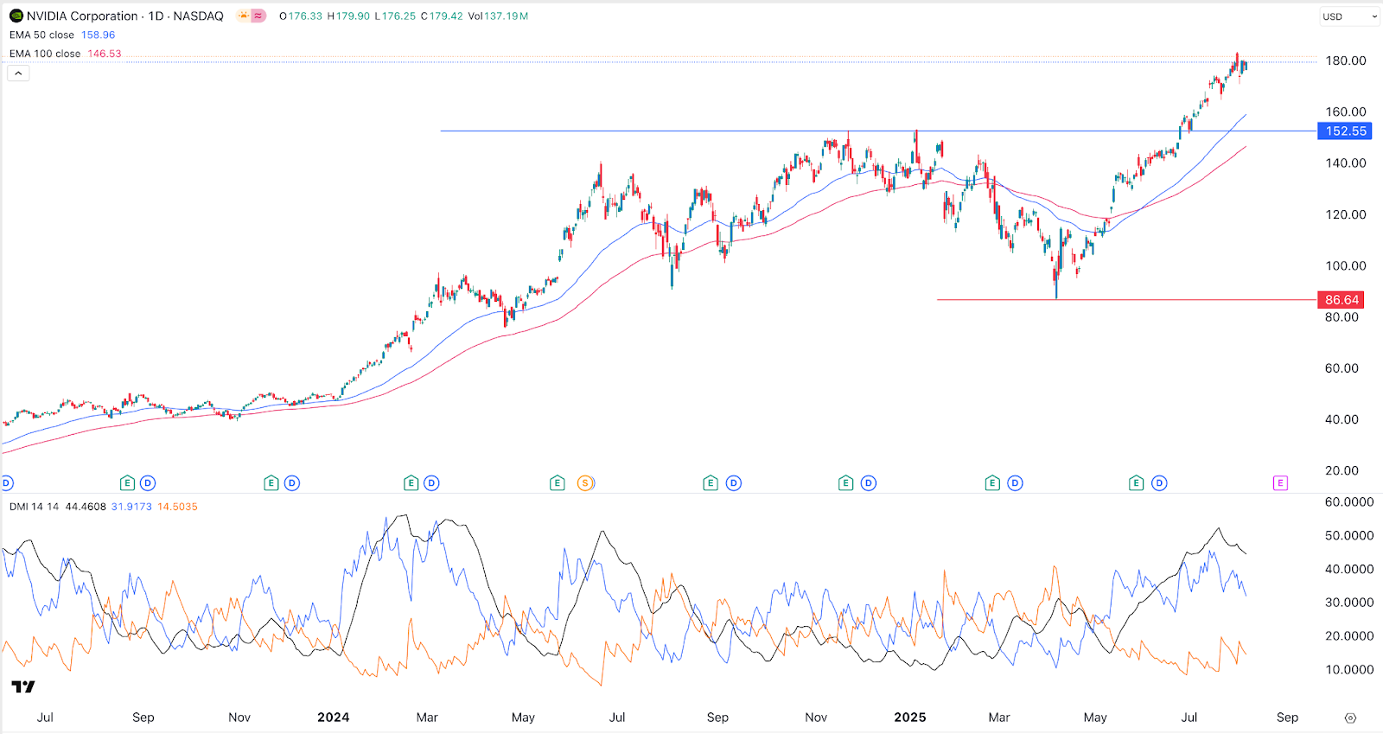Click the NVIDIA logo icon beside the symbol
Image resolution: width=1383 pixels, height=734 pixels.
click(16, 16)
